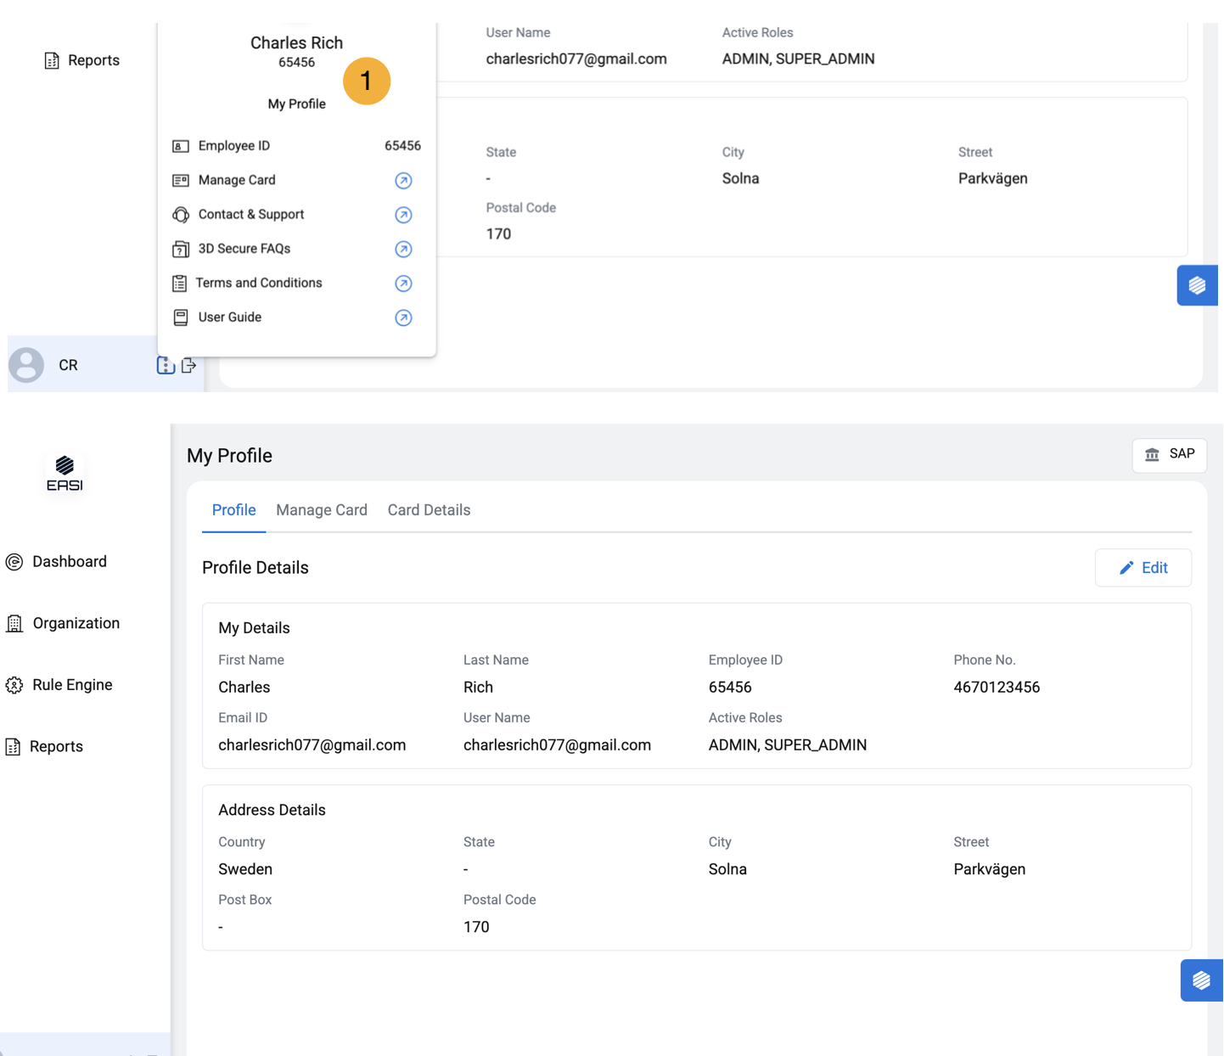The image size is (1224, 1056).
Task: Open Organization in the sidebar
Action: 76,623
